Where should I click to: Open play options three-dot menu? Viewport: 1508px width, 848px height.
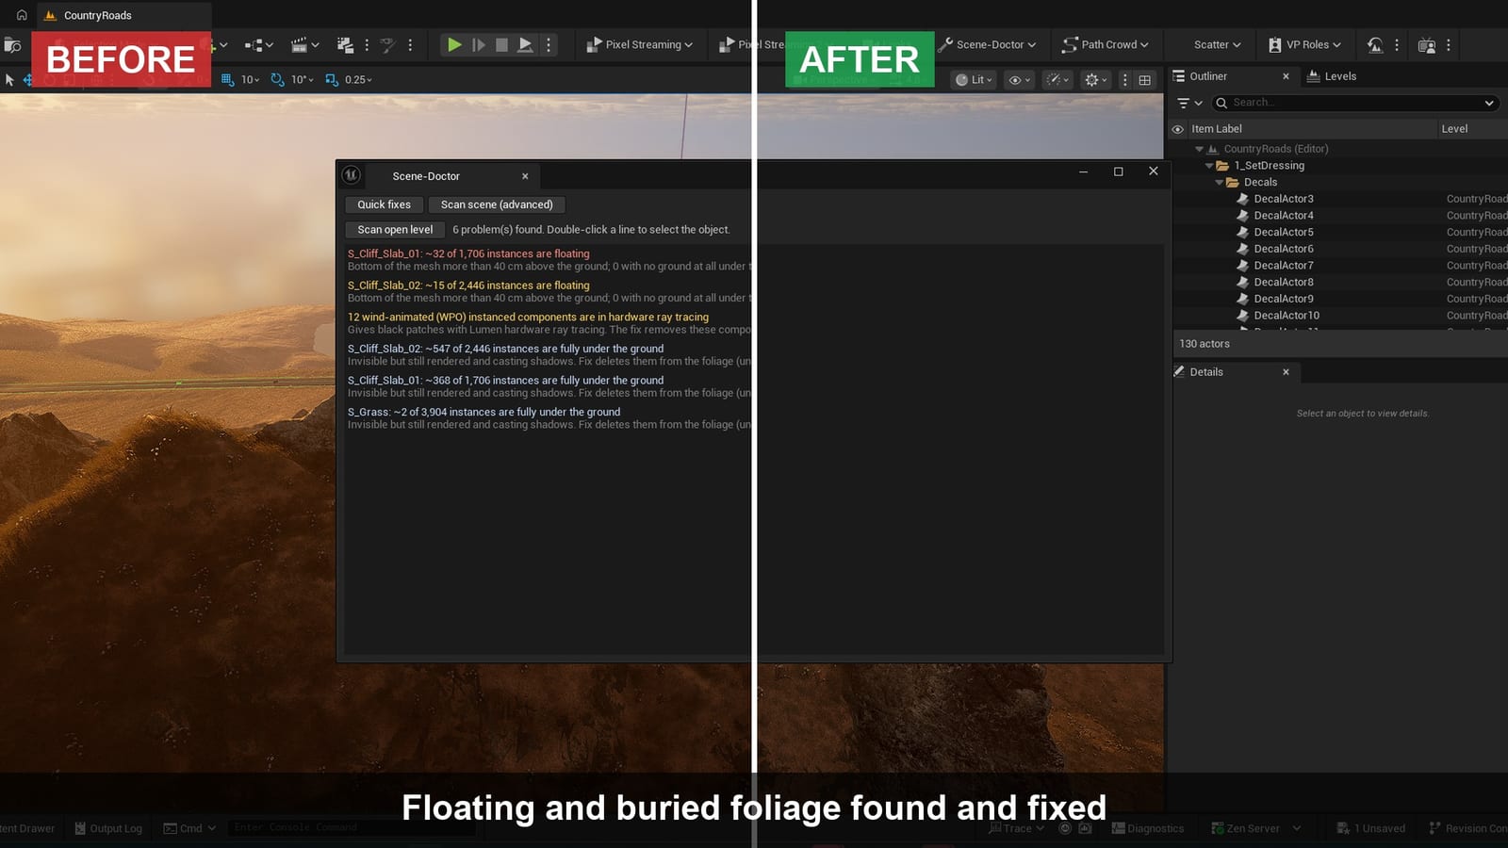pos(549,44)
